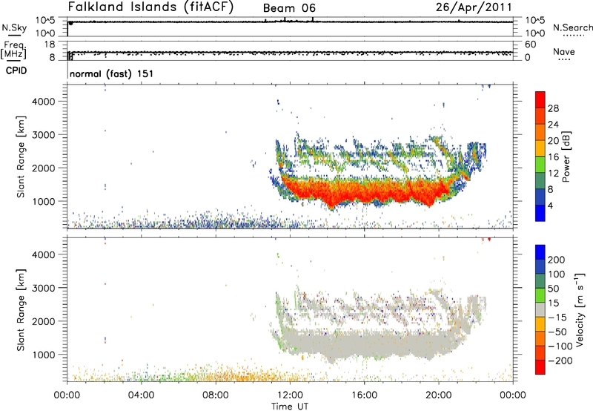Click the date '26/Apr/2011'
The height and width of the screenshot is (411, 593).
pos(474,7)
